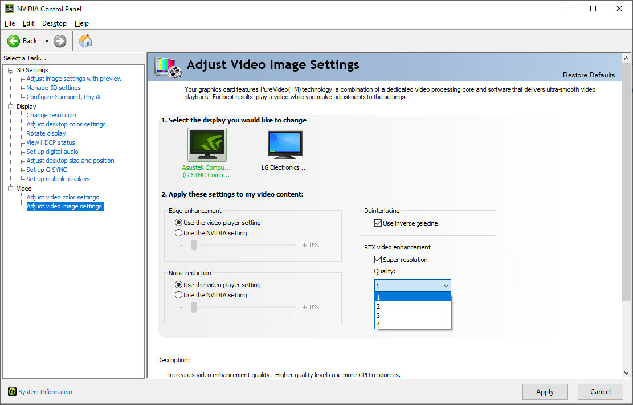Open 'Adjust desktop color settings'
Viewport: 633px width, 405px height.
(66, 124)
